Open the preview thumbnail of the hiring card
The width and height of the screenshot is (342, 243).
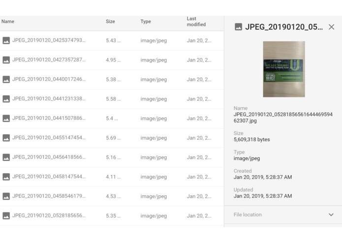(x=284, y=69)
